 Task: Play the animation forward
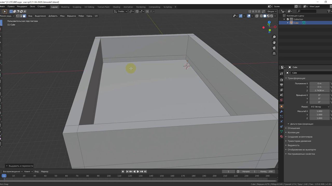pyautogui.click(x=138, y=172)
